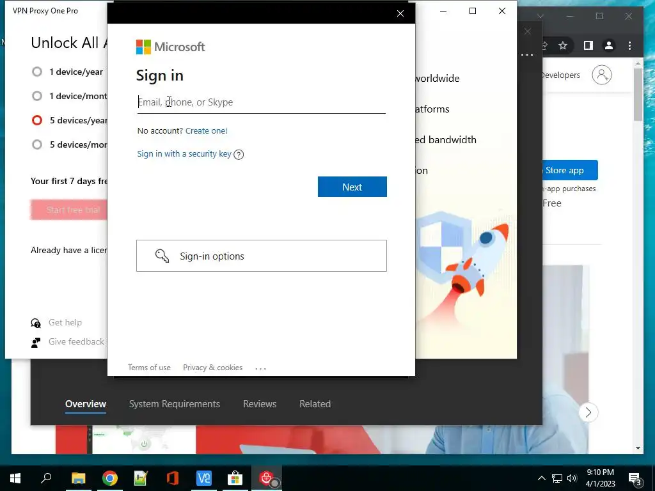Click Developers in the Store page header

(560, 75)
